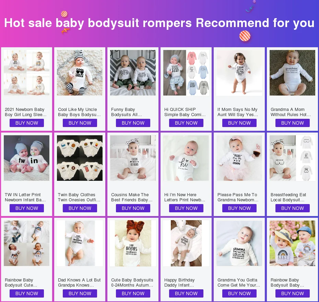The height and width of the screenshot is (302, 319).
Task: Buy the Breastfeeding Eat Local Bodysuit
Action: point(293,208)
